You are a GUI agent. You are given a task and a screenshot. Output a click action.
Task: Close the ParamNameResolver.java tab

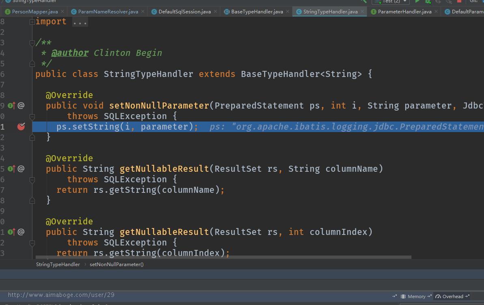(143, 11)
